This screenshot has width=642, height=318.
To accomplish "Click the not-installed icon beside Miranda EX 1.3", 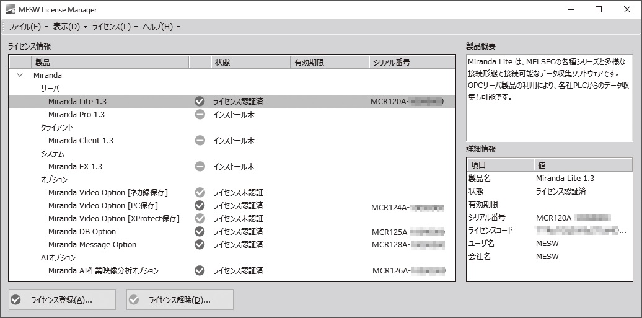I will pyautogui.click(x=200, y=167).
